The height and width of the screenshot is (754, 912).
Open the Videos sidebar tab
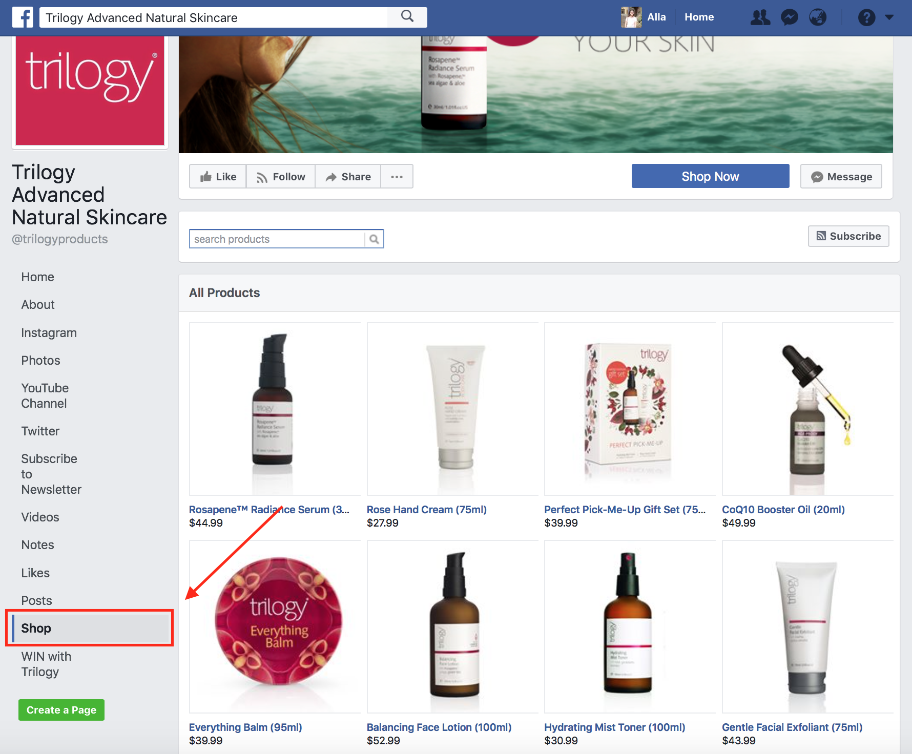[x=40, y=517]
